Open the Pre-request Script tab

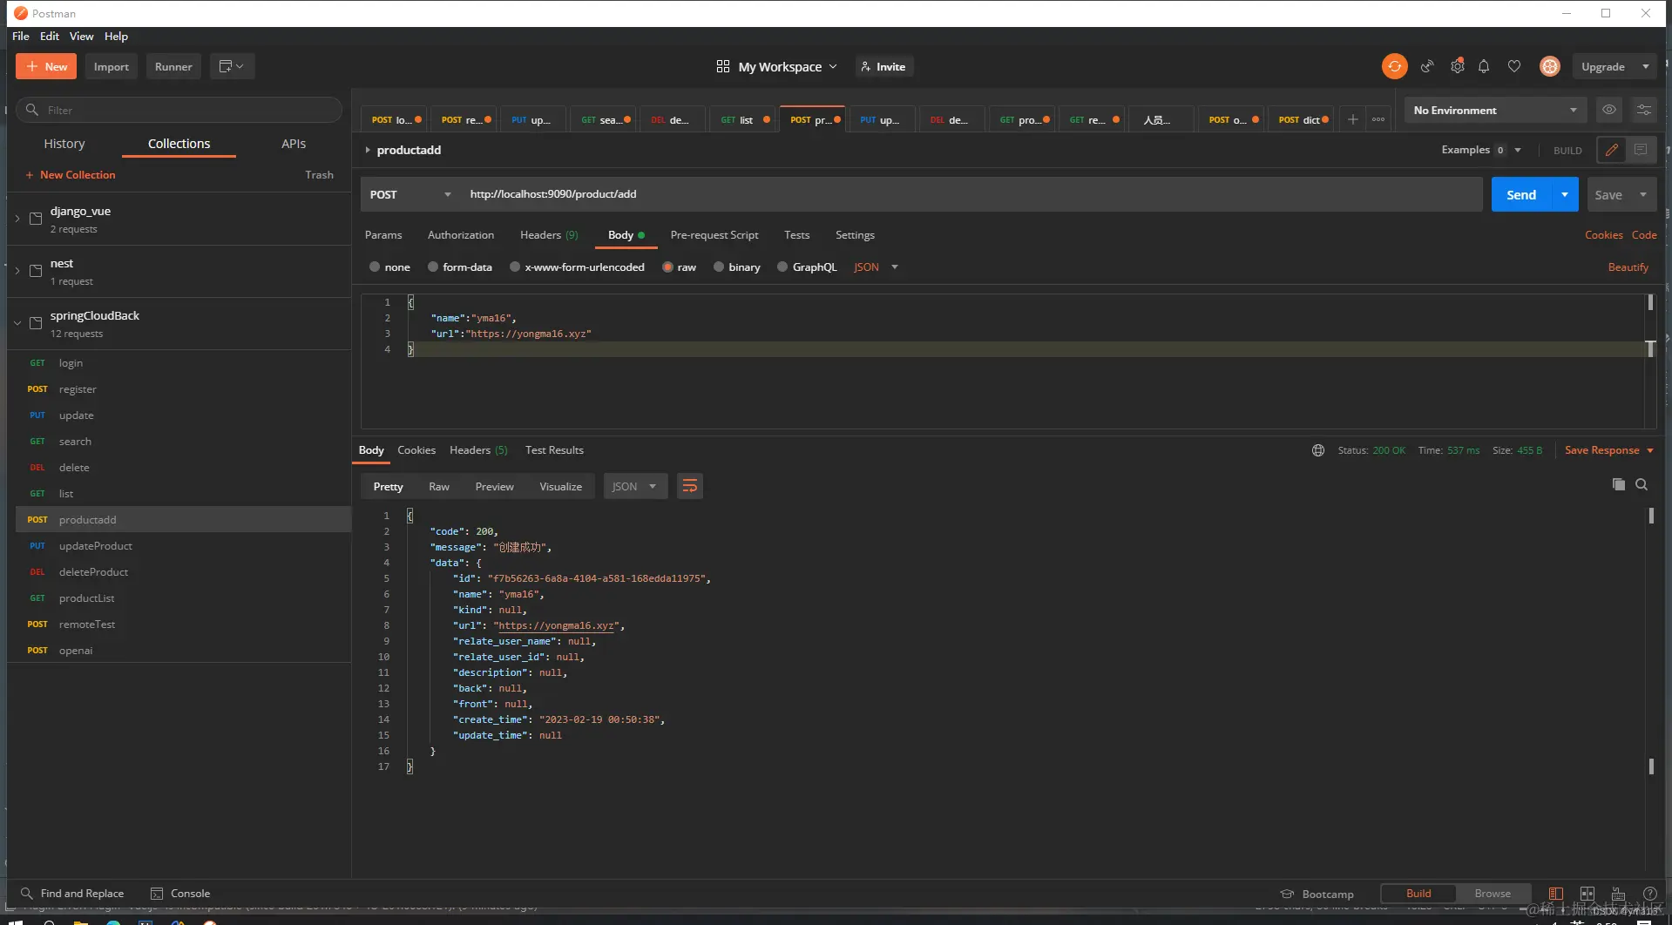pos(714,235)
